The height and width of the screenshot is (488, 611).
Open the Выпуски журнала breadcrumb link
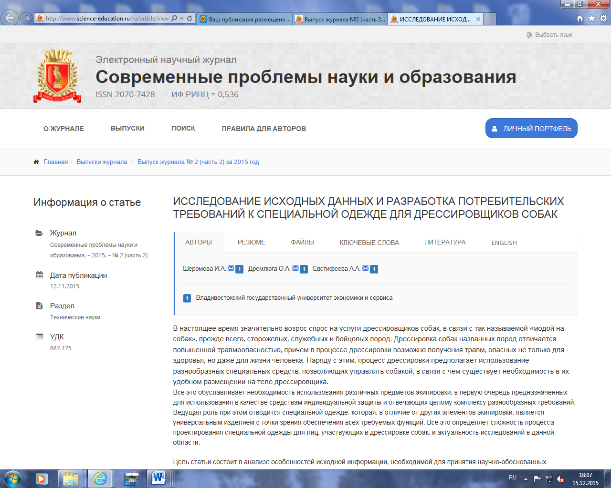pos(102,162)
